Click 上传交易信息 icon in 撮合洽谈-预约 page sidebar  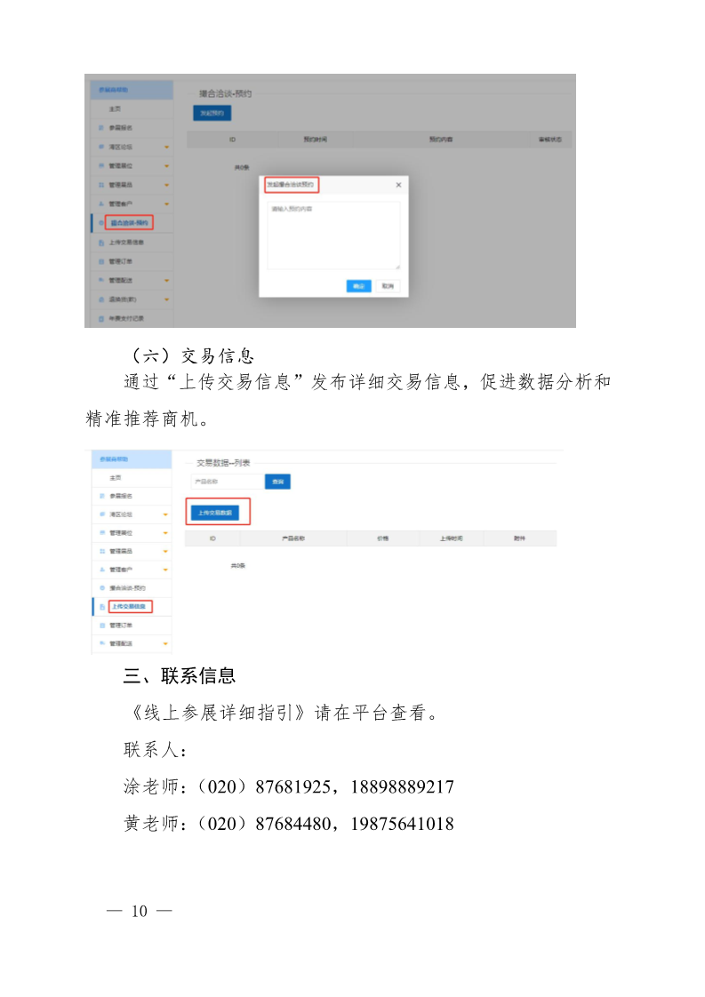pos(100,243)
